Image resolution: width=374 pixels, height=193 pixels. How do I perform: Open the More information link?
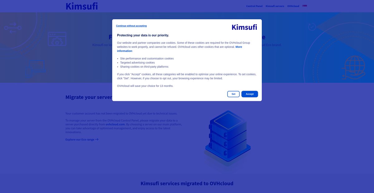pos(180,49)
